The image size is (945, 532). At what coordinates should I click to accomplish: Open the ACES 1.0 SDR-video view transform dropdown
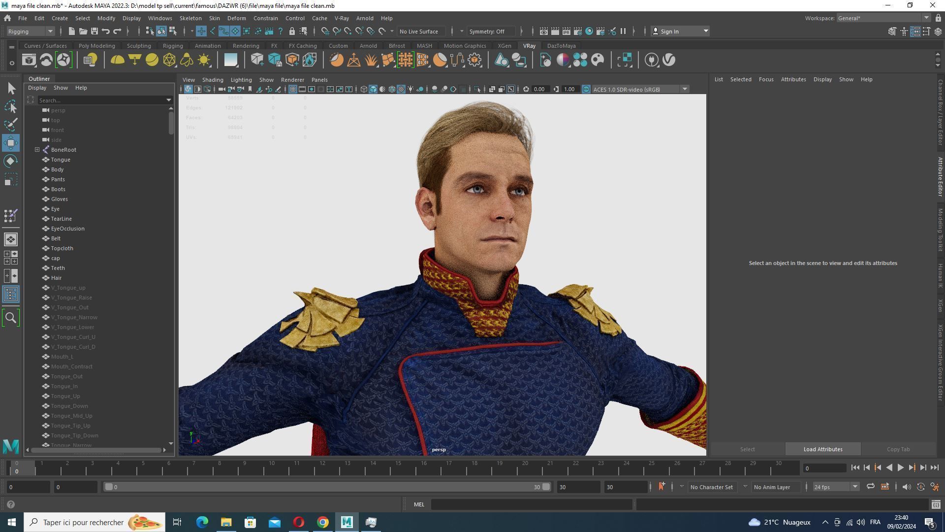tap(639, 89)
